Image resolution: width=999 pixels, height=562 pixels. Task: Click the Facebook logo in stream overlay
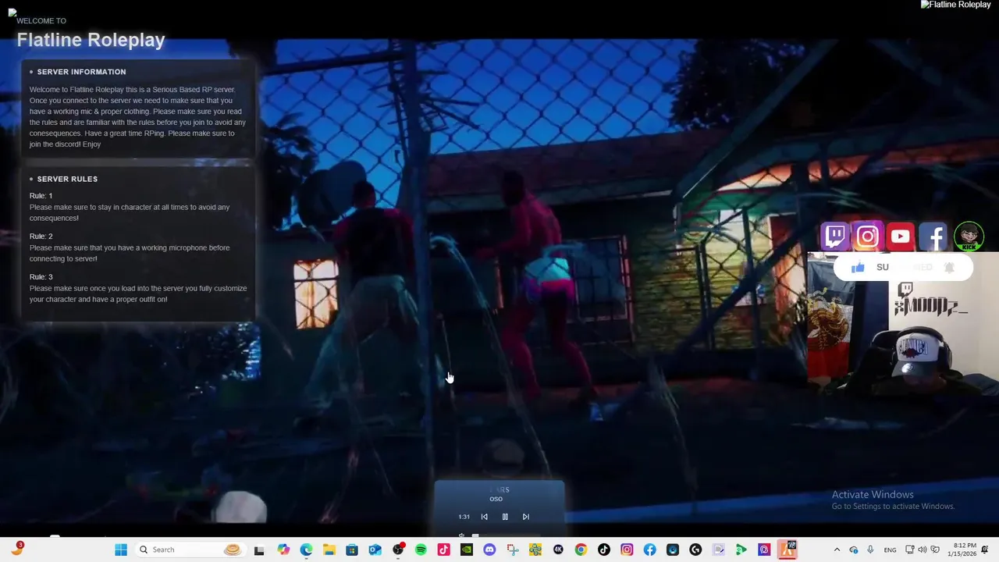pyautogui.click(x=933, y=236)
